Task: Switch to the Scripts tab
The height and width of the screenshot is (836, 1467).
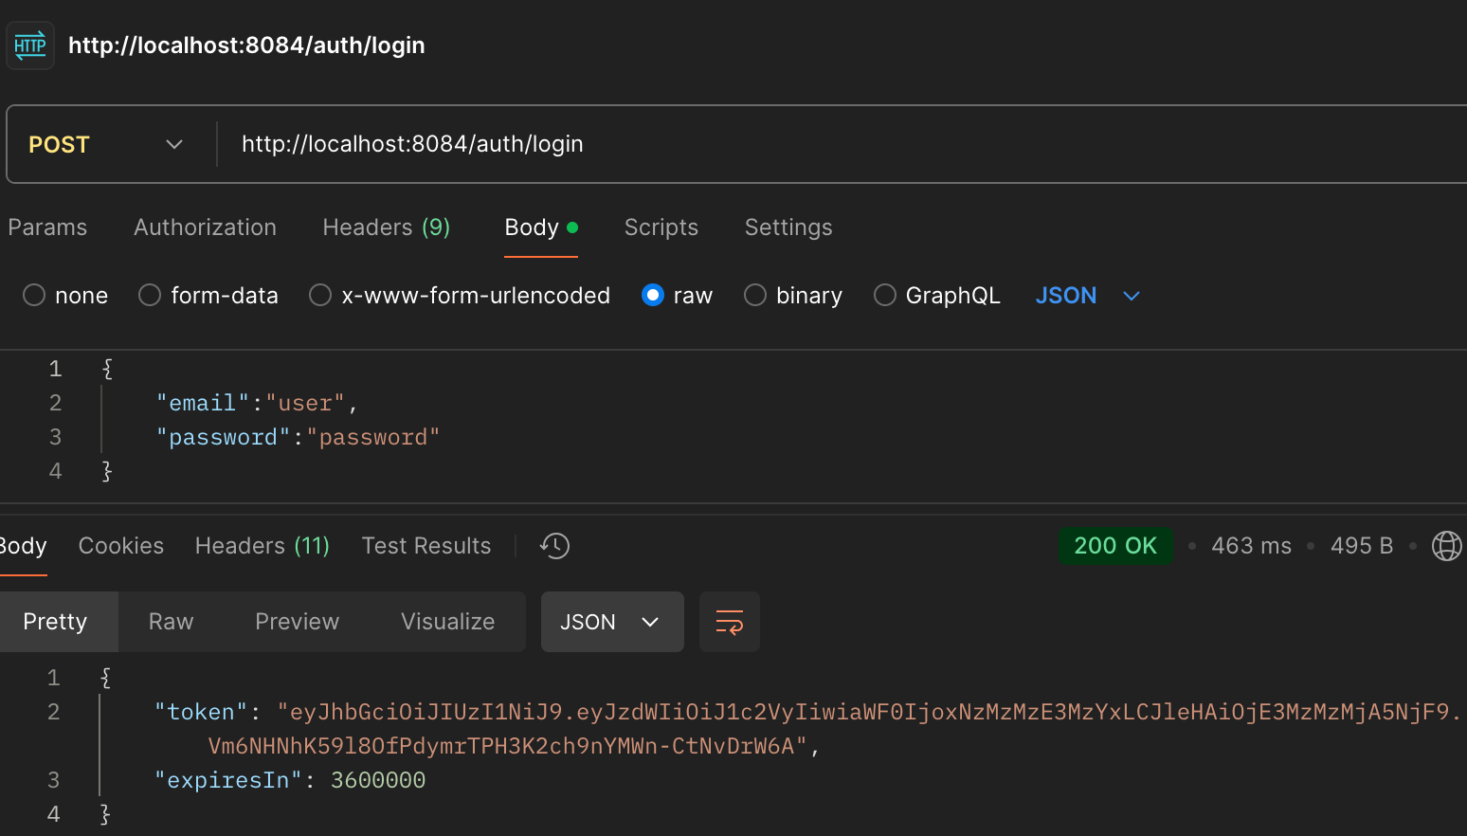Action: click(661, 227)
